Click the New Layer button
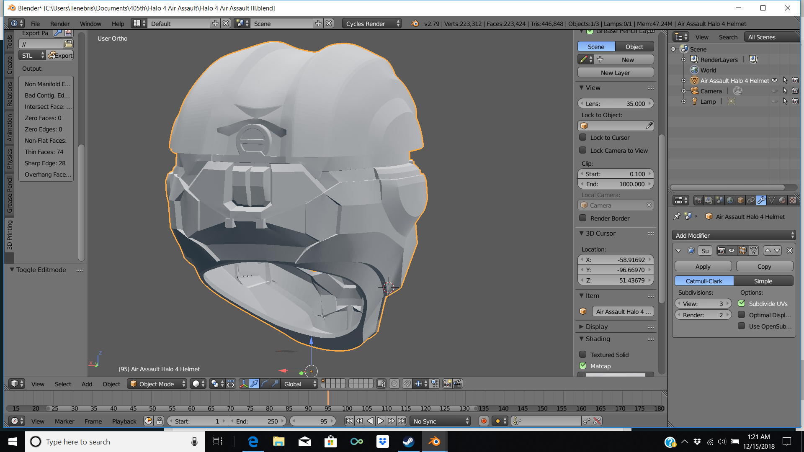The height and width of the screenshot is (452, 804). click(615, 72)
